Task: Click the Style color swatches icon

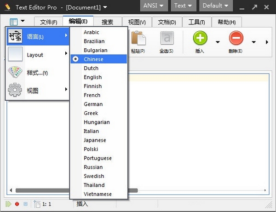Action: click(x=15, y=72)
